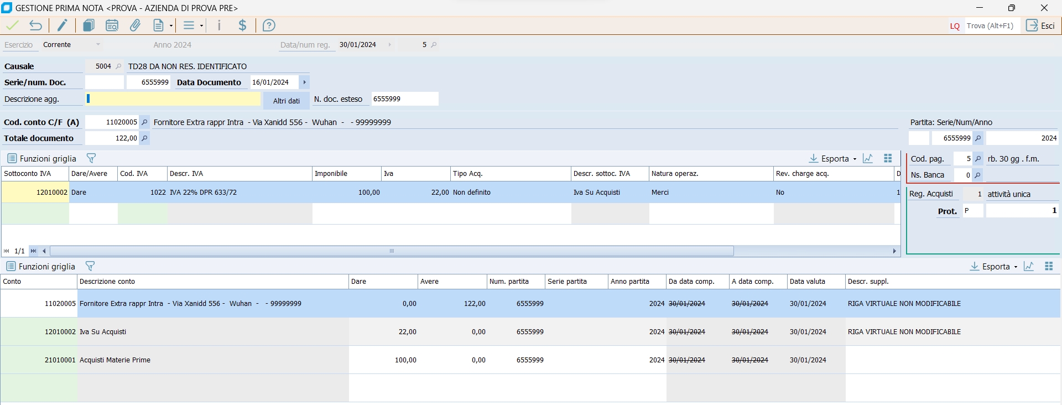This screenshot has width=1062, height=405.
Task: Click the Altri dati button
Action: click(286, 101)
